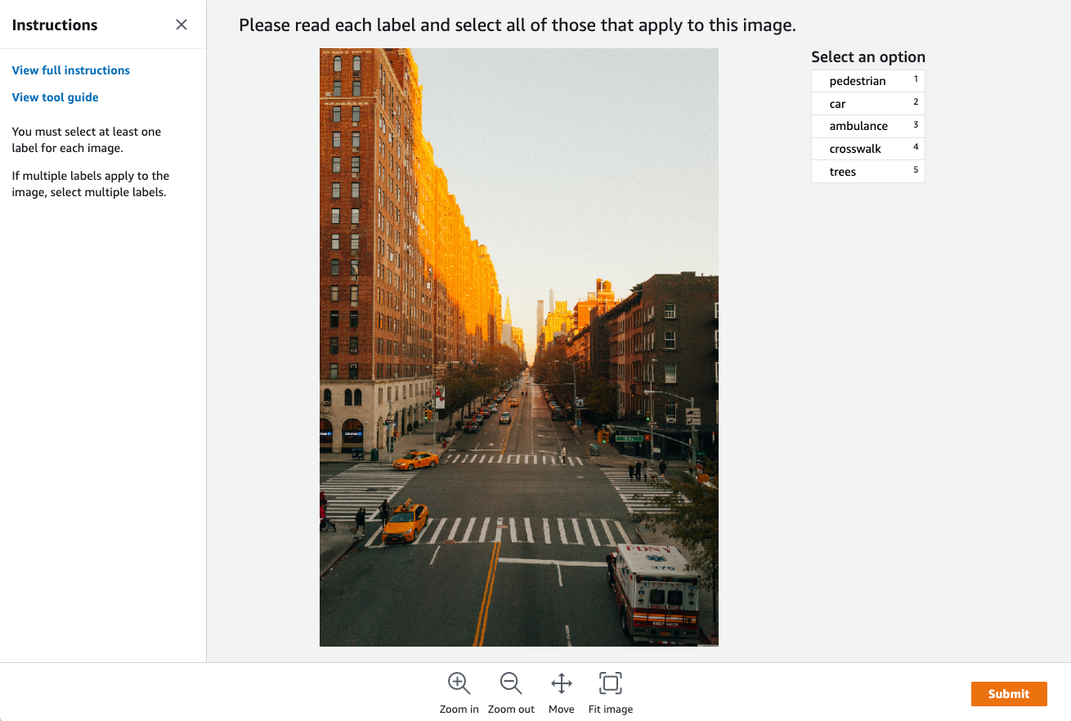Click the Zoom out magnifier icon
Viewport: 1071px width, 721px height.
click(x=511, y=683)
